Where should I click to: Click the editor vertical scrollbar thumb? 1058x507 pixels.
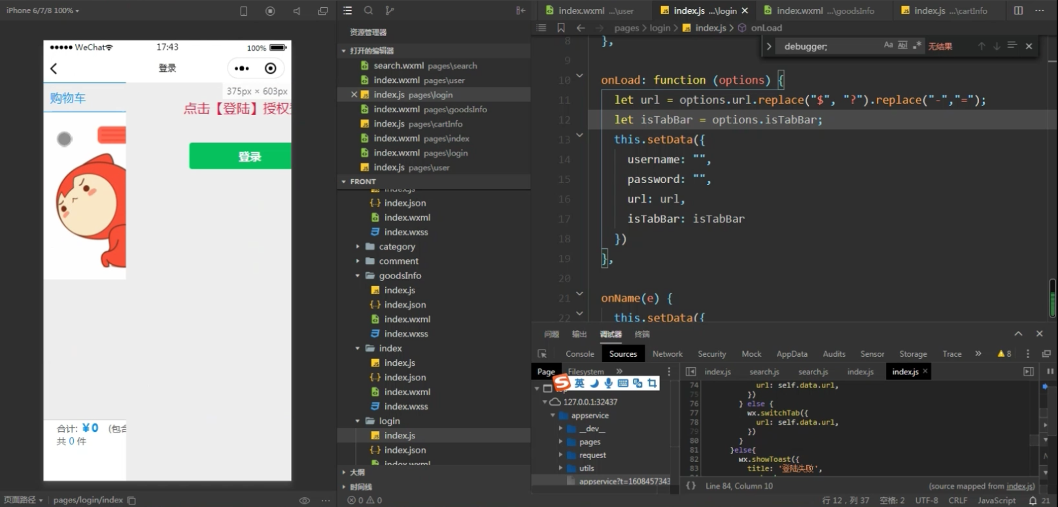pyautogui.click(x=1052, y=298)
